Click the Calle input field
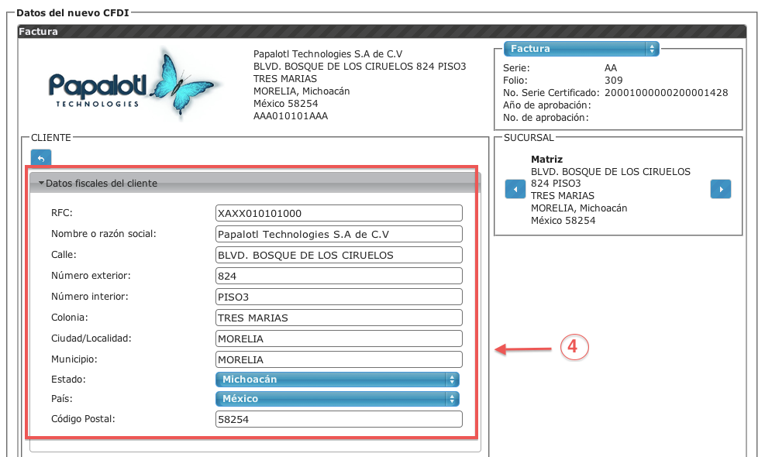Image resolution: width=765 pixels, height=457 pixels. click(x=339, y=255)
